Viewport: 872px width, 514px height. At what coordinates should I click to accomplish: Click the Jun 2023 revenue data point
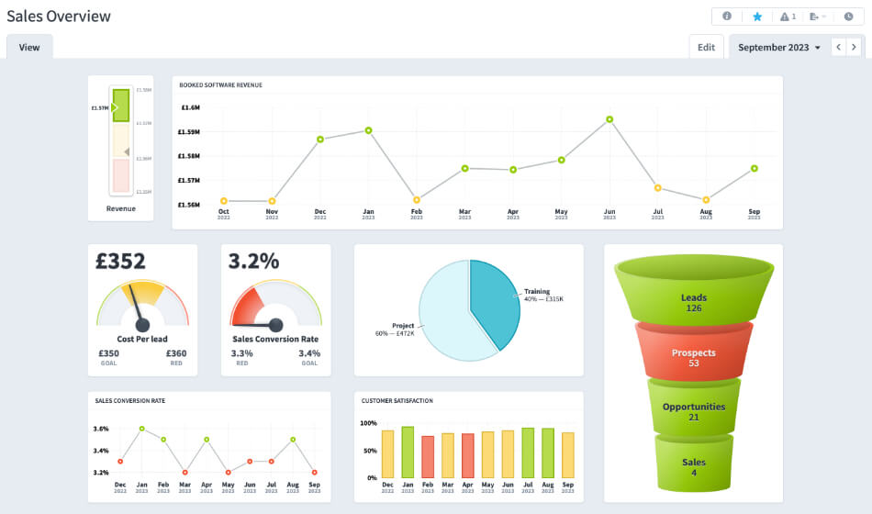tap(609, 119)
